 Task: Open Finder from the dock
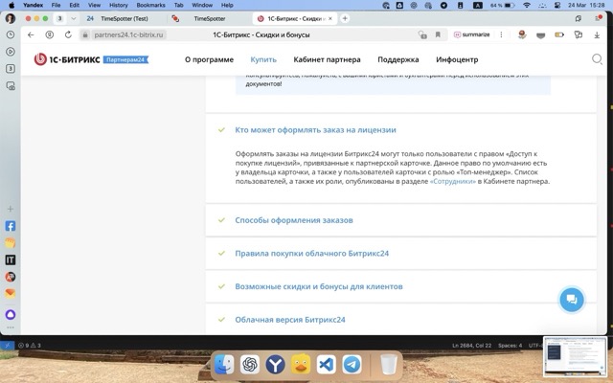point(224,365)
